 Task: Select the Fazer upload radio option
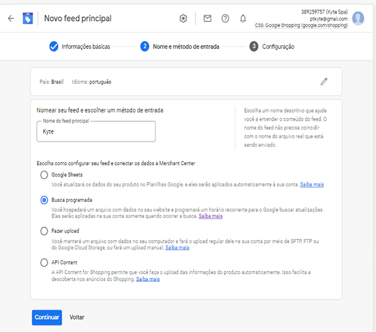click(44, 231)
